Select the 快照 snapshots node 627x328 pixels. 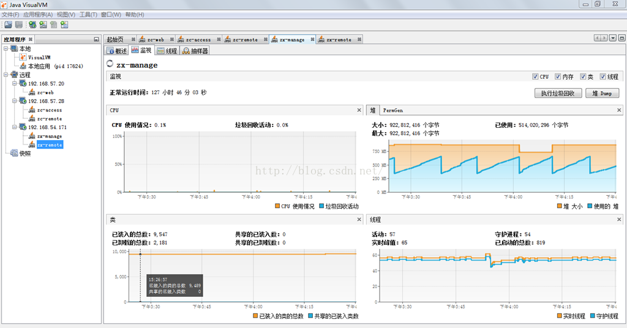click(x=25, y=154)
